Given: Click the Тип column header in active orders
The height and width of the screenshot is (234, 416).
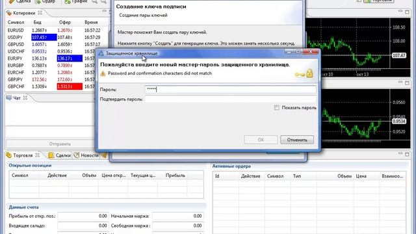Looking at the screenshot, I should point(297,176).
